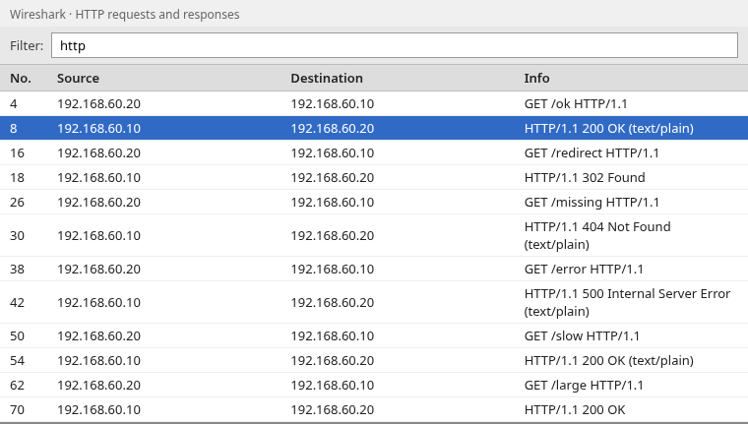Select packet row GET /large HTTP/1.1

pos(374,385)
